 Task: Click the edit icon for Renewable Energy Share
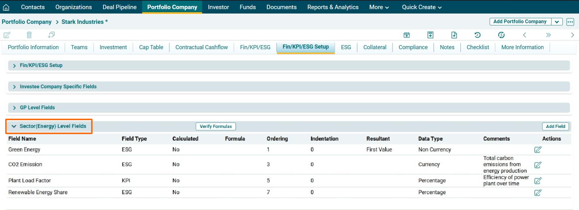coord(538,193)
